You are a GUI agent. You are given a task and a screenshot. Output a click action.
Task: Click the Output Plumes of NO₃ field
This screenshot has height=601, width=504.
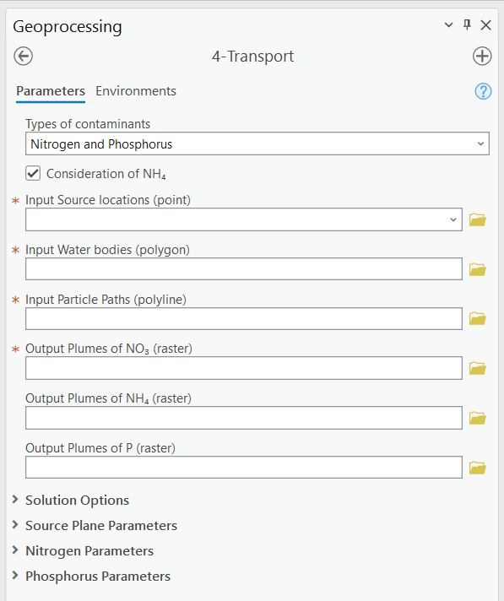244,368
